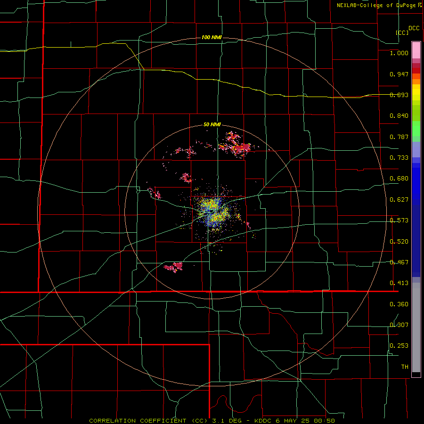Select the 0.627 scale value
The height and width of the screenshot is (424, 424).
pyautogui.click(x=399, y=200)
